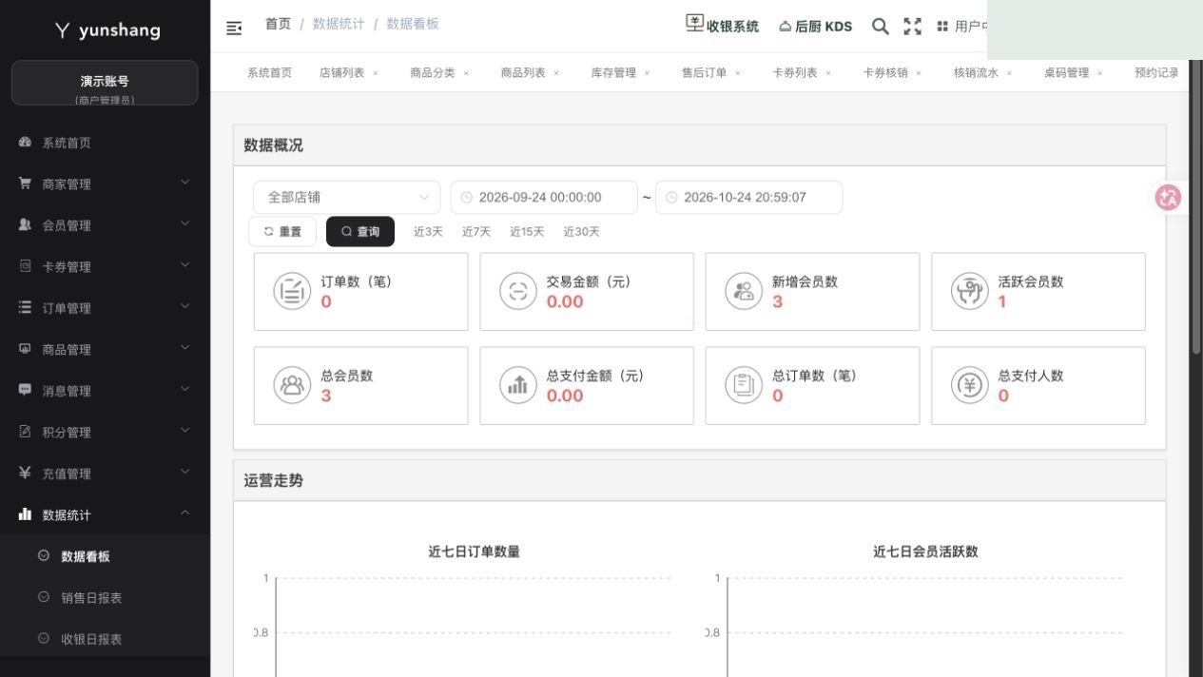Expand the 商品管理 sidebar menu
The image size is (1203, 677).
pyautogui.click(x=105, y=349)
